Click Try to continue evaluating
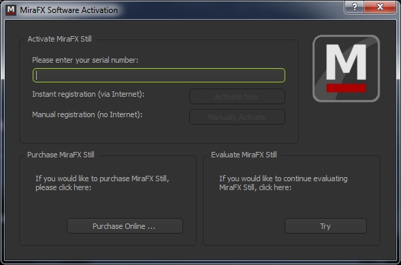The image size is (401, 265). tap(325, 226)
